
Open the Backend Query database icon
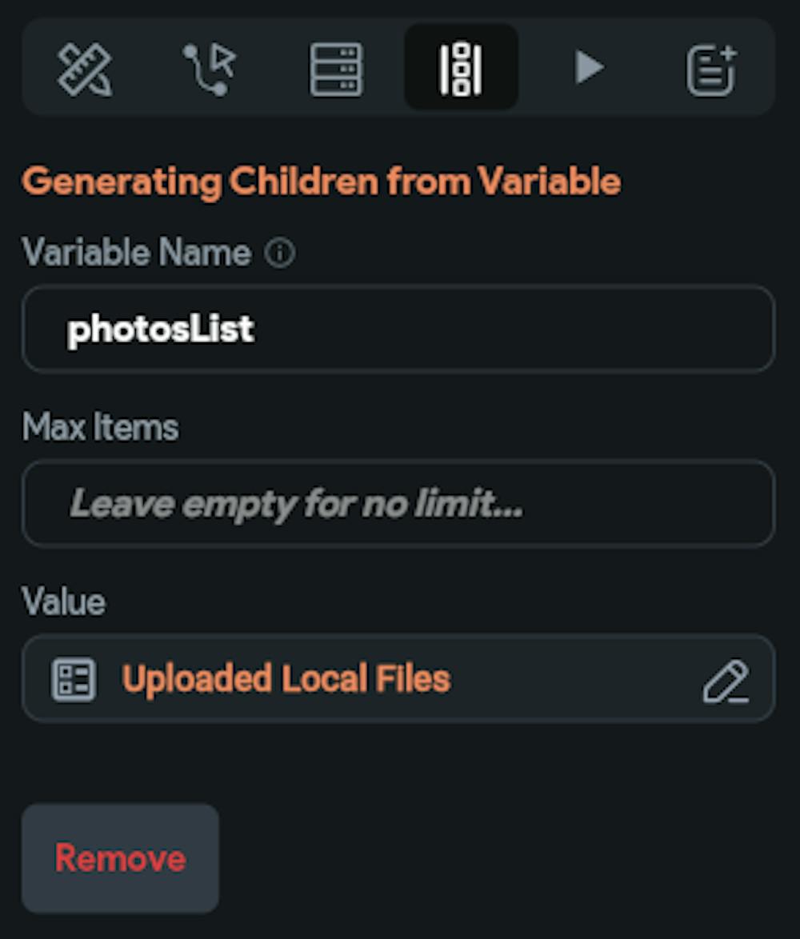coord(336,69)
